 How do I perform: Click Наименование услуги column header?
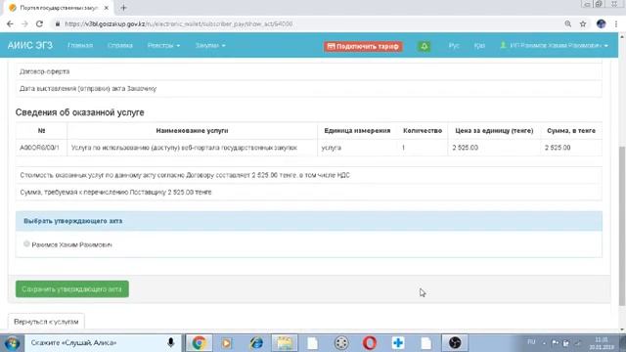(x=192, y=130)
